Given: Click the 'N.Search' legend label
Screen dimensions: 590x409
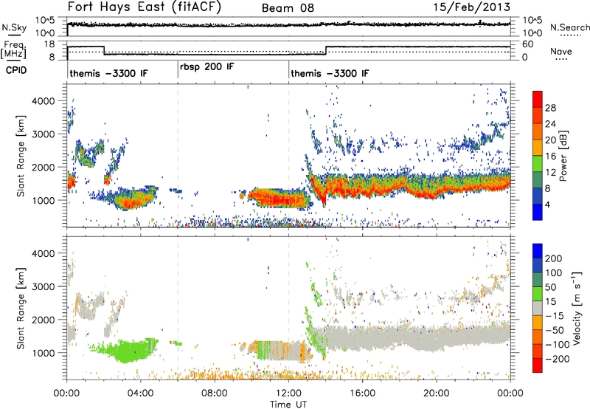Looking at the screenshot, I should tap(569, 27).
